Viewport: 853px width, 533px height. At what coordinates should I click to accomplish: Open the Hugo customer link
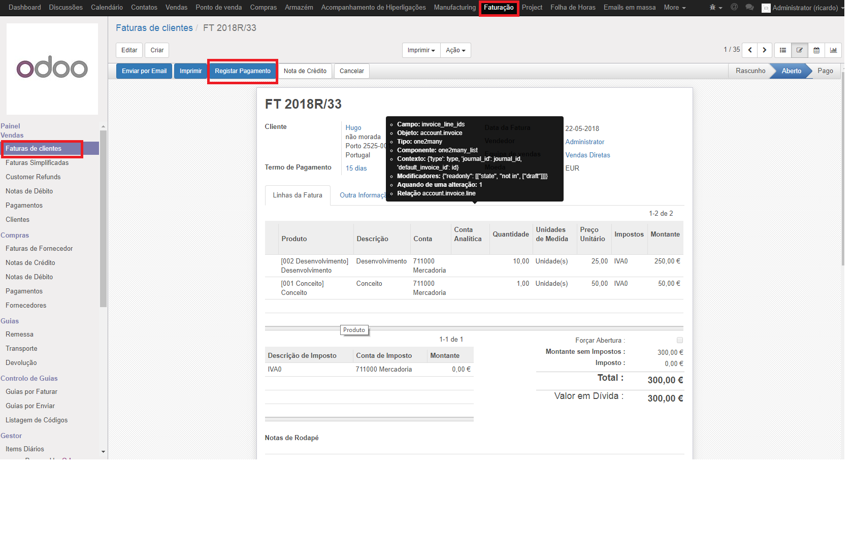coord(353,128)
